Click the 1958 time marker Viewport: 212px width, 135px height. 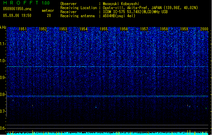tap(164, 29)
